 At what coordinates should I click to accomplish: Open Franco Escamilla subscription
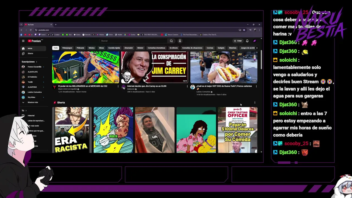coord(34,67)
